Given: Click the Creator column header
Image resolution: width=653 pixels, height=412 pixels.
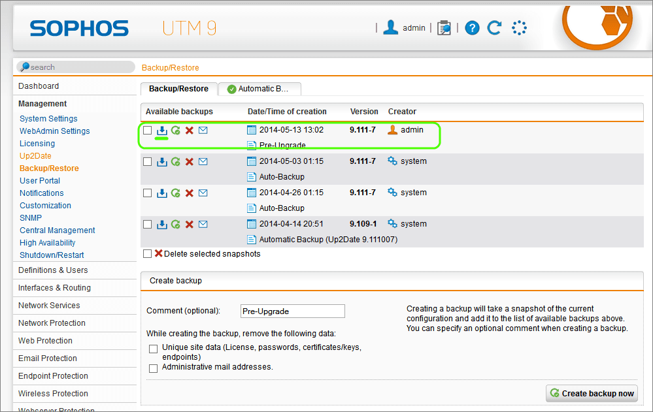Looking at the screenshot, I should [x=402, y=112].
